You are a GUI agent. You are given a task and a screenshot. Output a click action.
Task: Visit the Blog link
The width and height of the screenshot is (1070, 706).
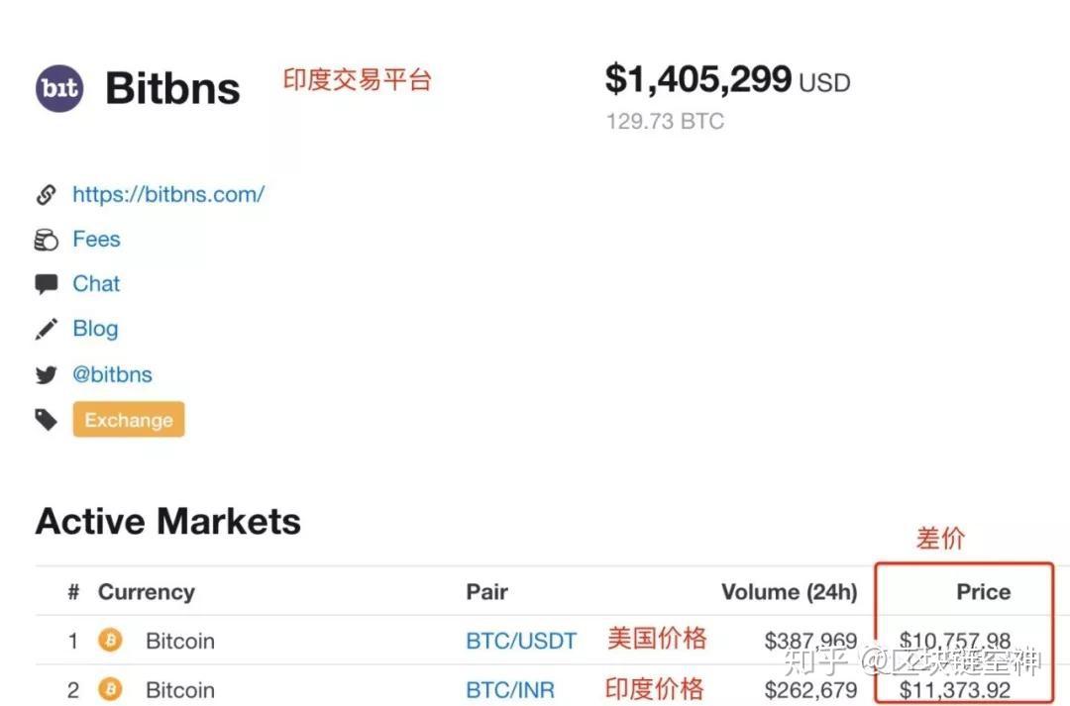[95, 329]
